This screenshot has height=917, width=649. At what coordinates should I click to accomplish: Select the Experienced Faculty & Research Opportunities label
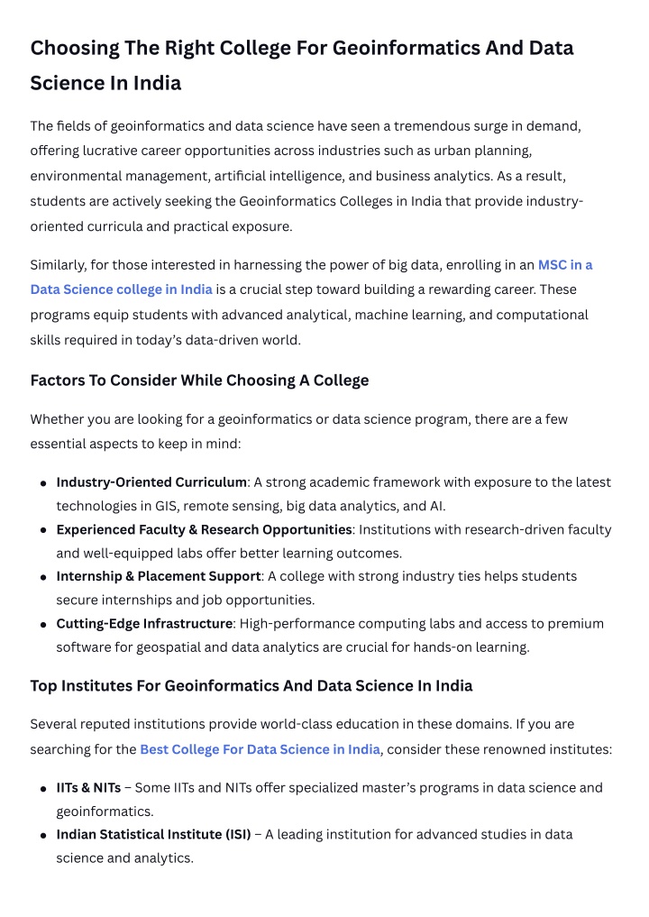204,529
